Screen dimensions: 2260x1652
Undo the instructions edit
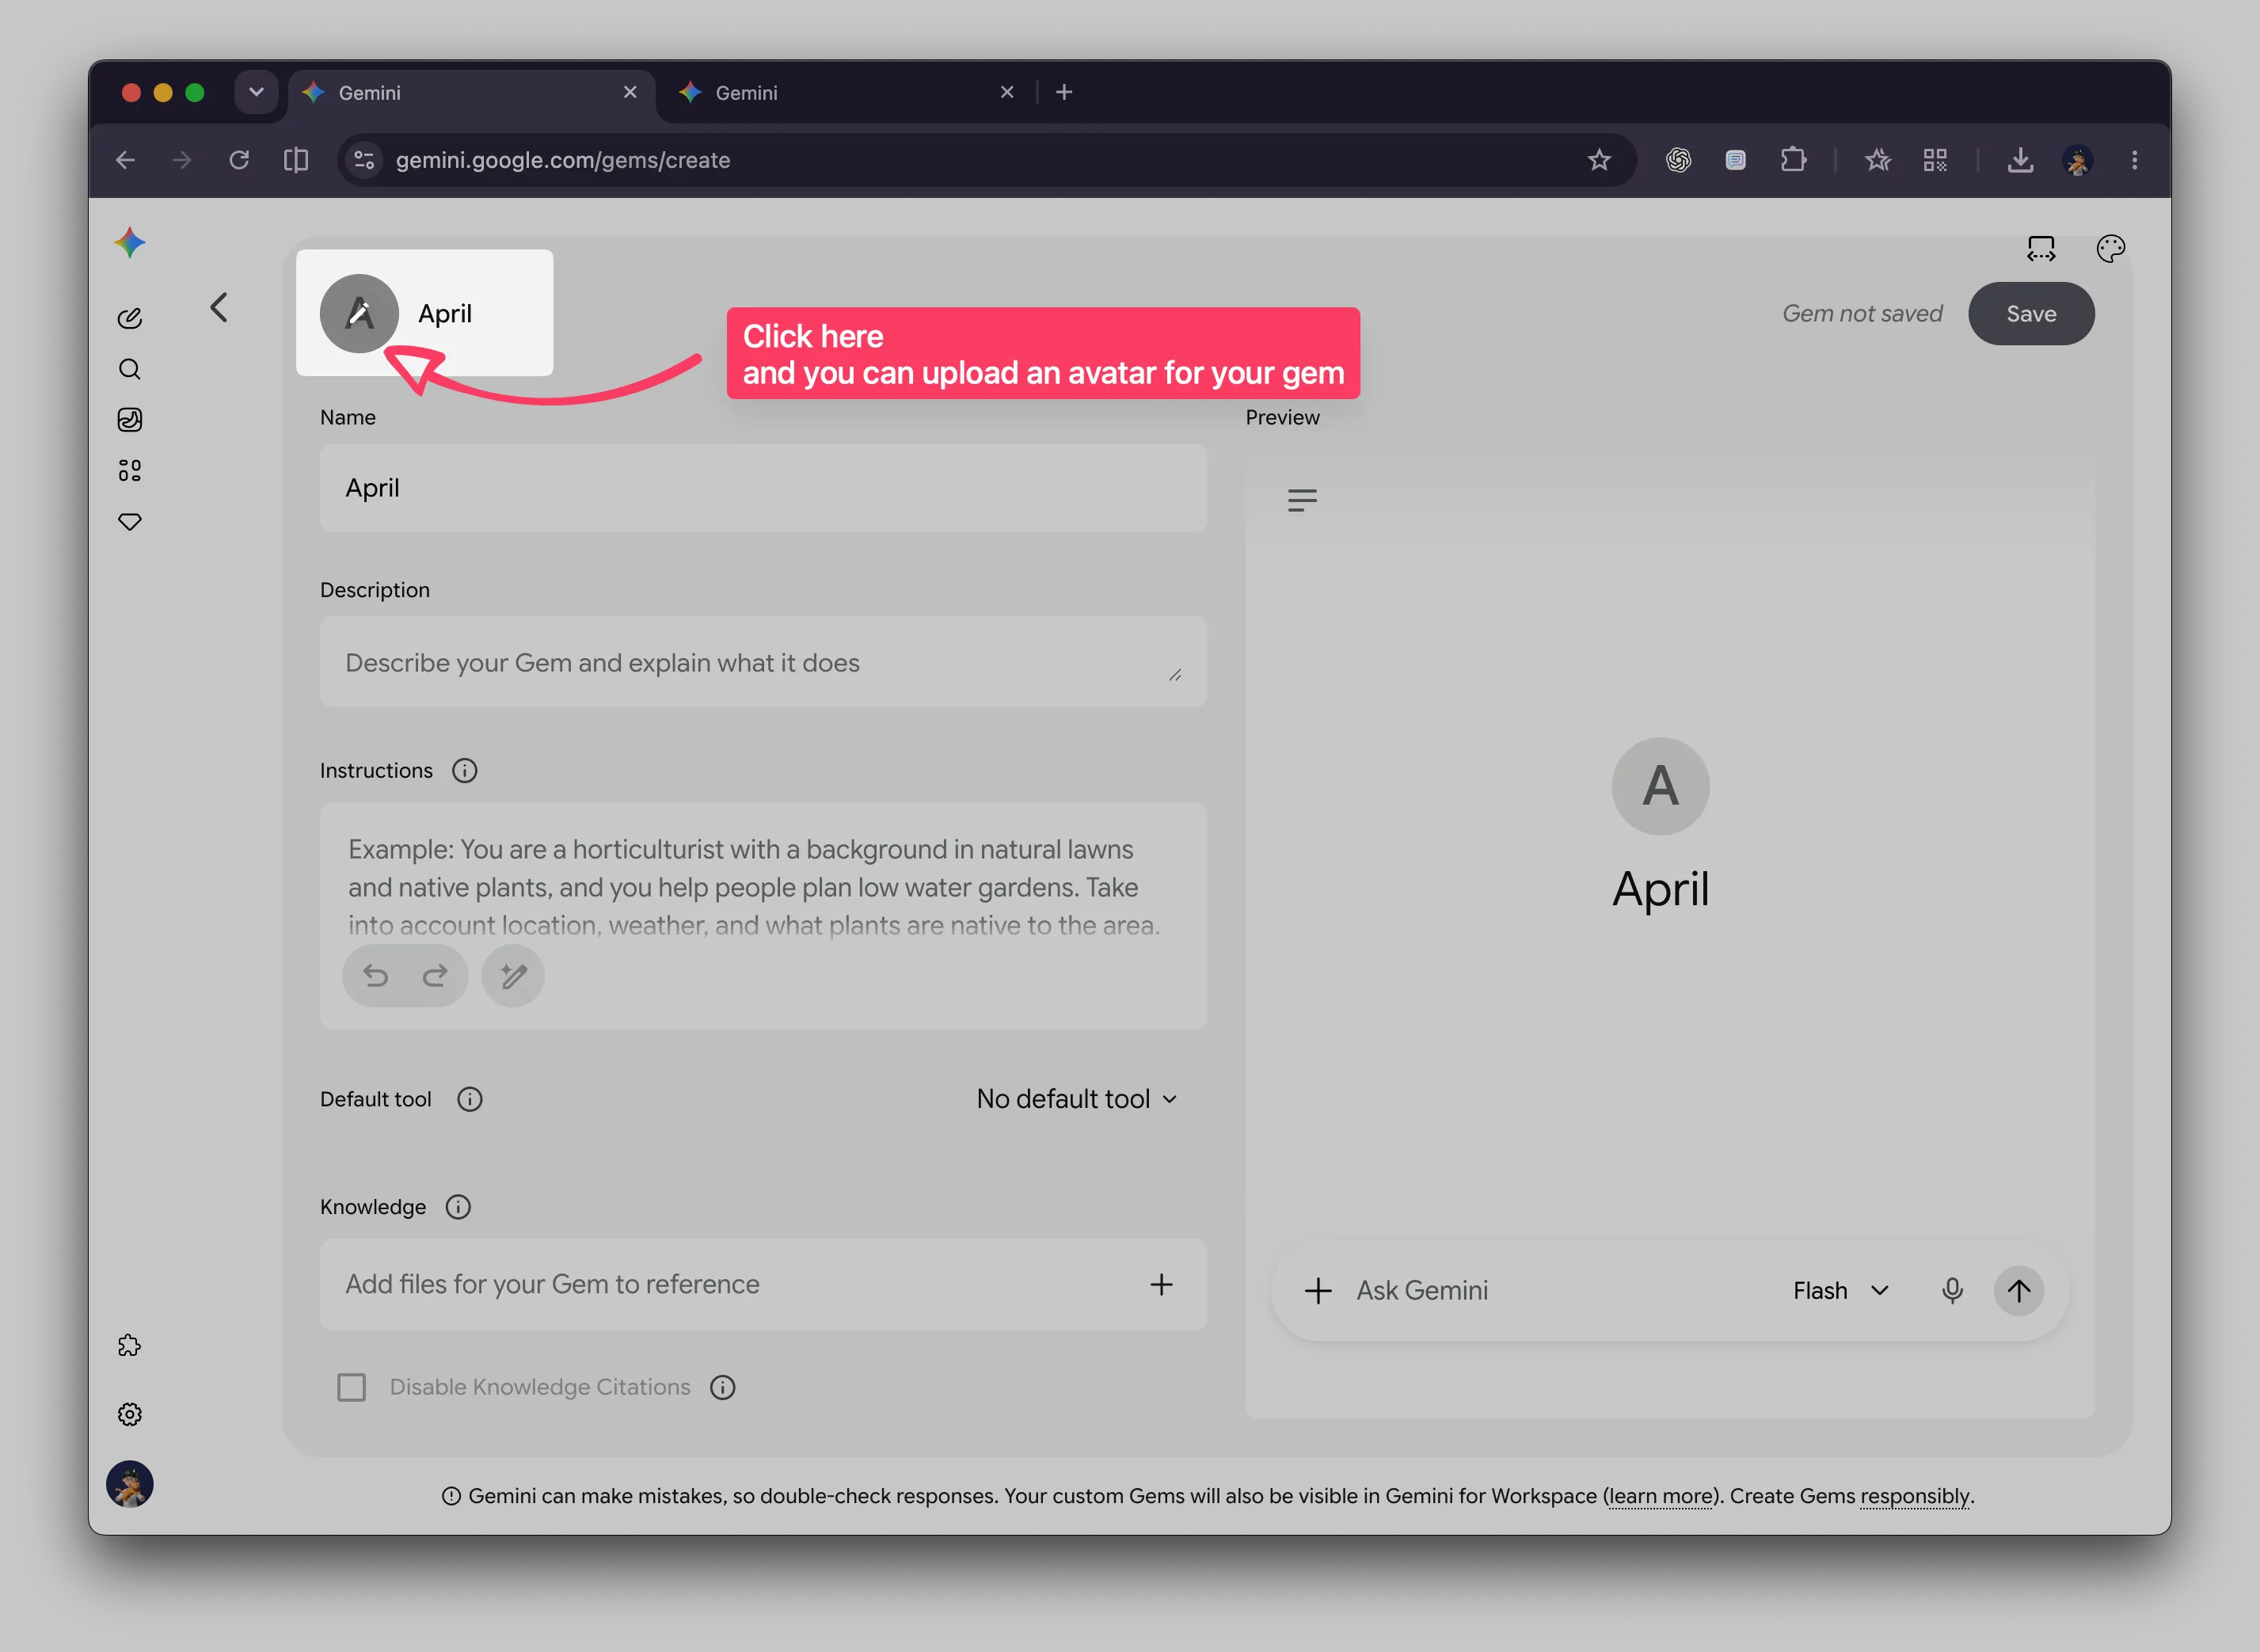pyautogui.click(x=376, y=975)
